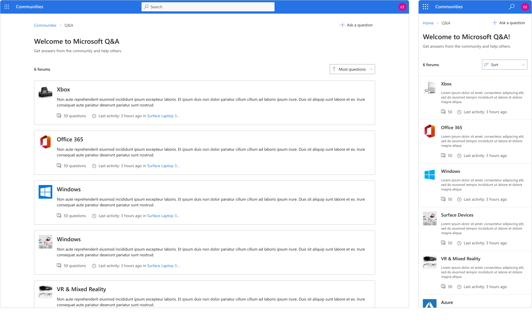
Task: Click the Xbox console icon in desktop list
Action: (45, 92)
